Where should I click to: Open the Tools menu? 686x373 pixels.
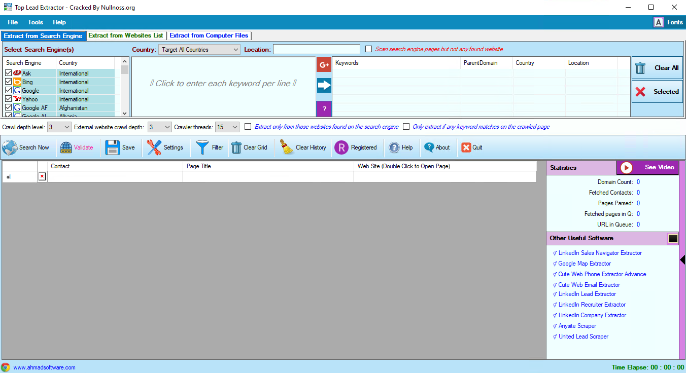[x=36, y=22]
